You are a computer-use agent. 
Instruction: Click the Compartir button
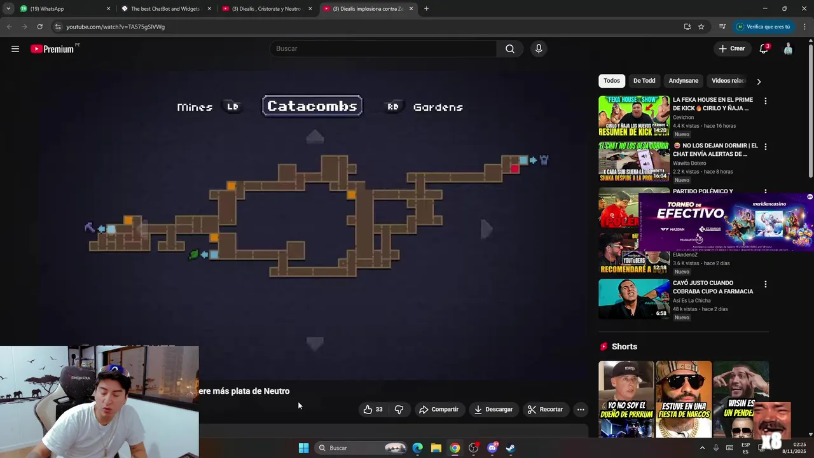coord(439,410)
